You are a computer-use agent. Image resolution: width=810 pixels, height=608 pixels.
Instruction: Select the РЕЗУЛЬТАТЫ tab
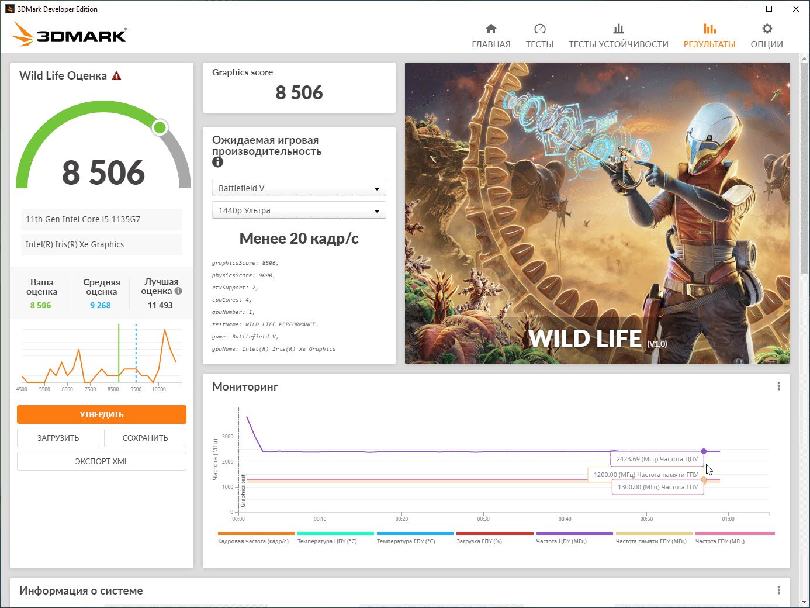(x=709, y=36)
